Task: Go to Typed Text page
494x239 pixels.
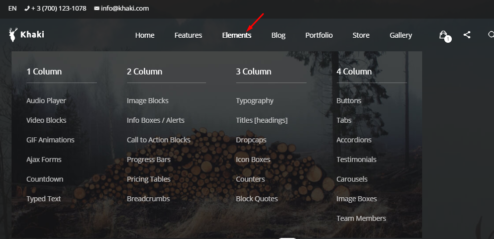Action: pyautogui.click(x=44, y=199)
